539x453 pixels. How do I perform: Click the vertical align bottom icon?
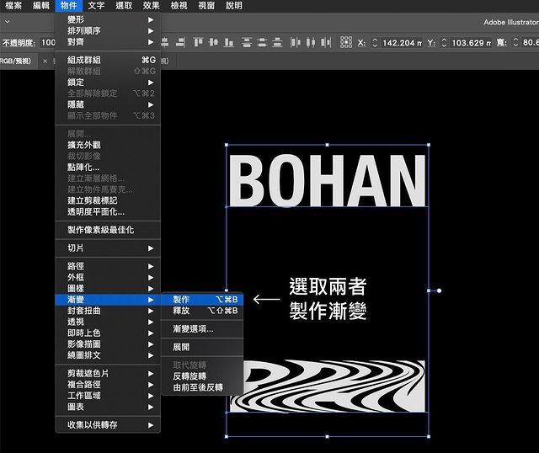(229, 42)
